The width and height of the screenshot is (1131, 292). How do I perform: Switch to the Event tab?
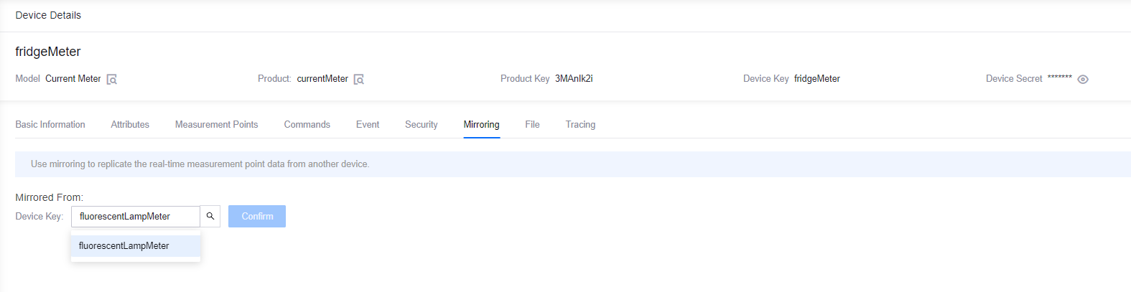(x=368, y=125)
